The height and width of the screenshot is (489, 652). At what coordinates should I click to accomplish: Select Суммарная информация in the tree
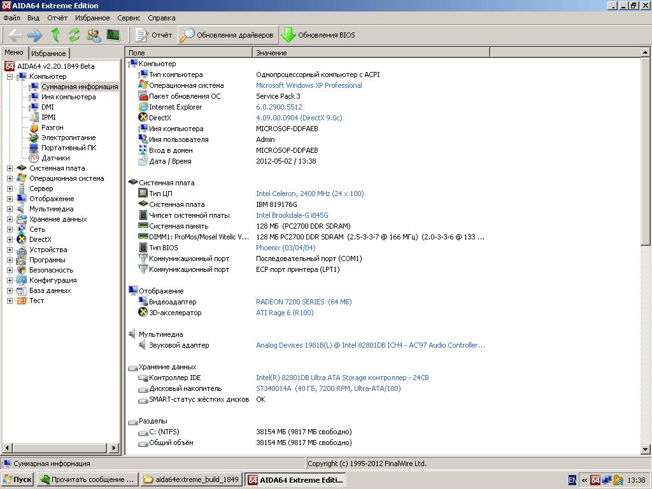[80, 87]
